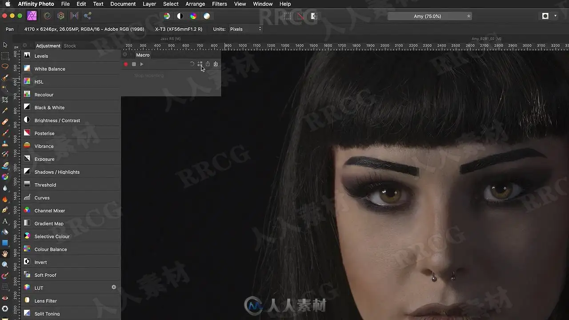Add macro to library
The image size is (569, 320).
(x=200, y=64)
